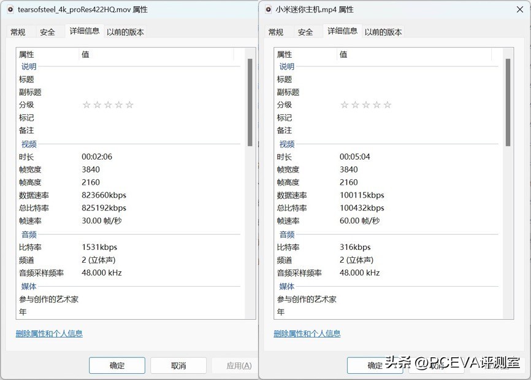This screenshot has height=380, width=531.
Task: Click the second star for tearsofsteel rating
Action: 97,104
